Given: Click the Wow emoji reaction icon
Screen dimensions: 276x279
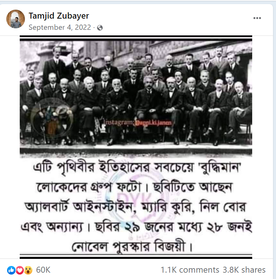Looking at the screenshot, I should click(x=28, y=270).
